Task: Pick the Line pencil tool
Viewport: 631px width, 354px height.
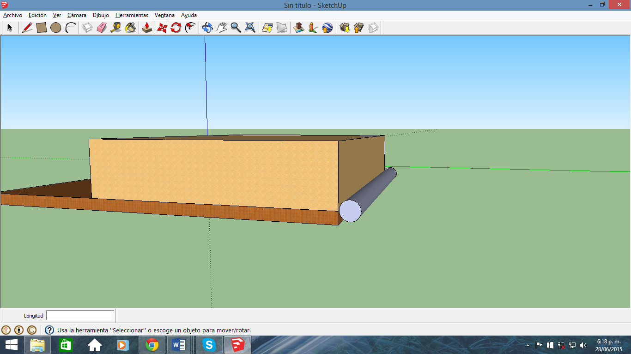Action: pyautogui.click(x=27, y=28)
